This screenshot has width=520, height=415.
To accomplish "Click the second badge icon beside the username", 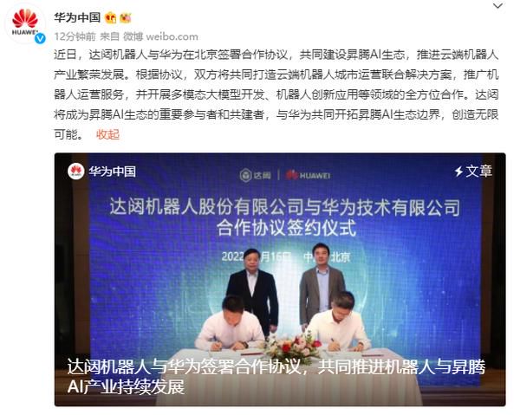I will [126, 17].
